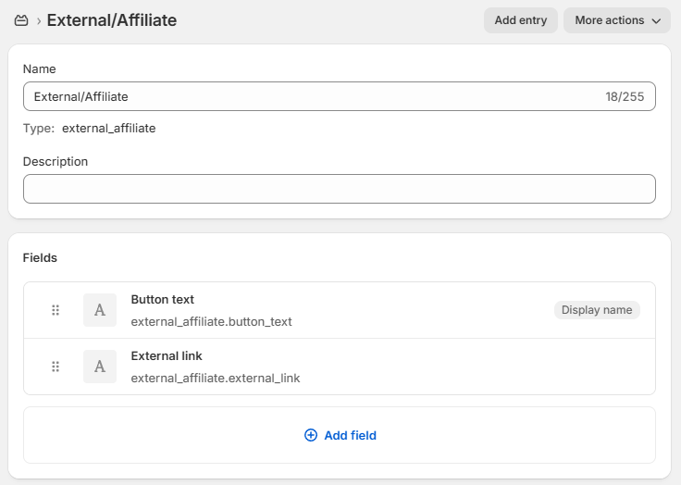This screenshot has height=485, width=681.
Task: Focus the Name input field
Action: [305, 96]
